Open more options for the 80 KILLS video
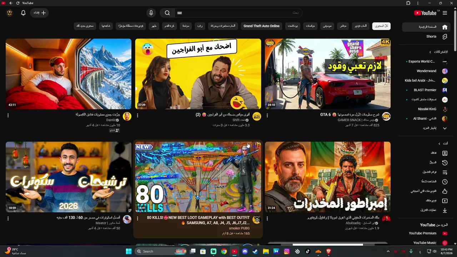The height and width of the screenshot is (257, 457). point(137,218)
